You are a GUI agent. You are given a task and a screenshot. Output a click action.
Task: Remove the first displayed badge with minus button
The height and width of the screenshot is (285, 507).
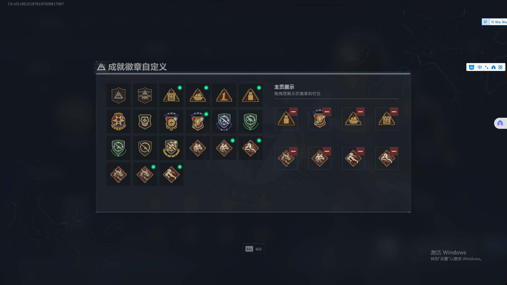293,112
